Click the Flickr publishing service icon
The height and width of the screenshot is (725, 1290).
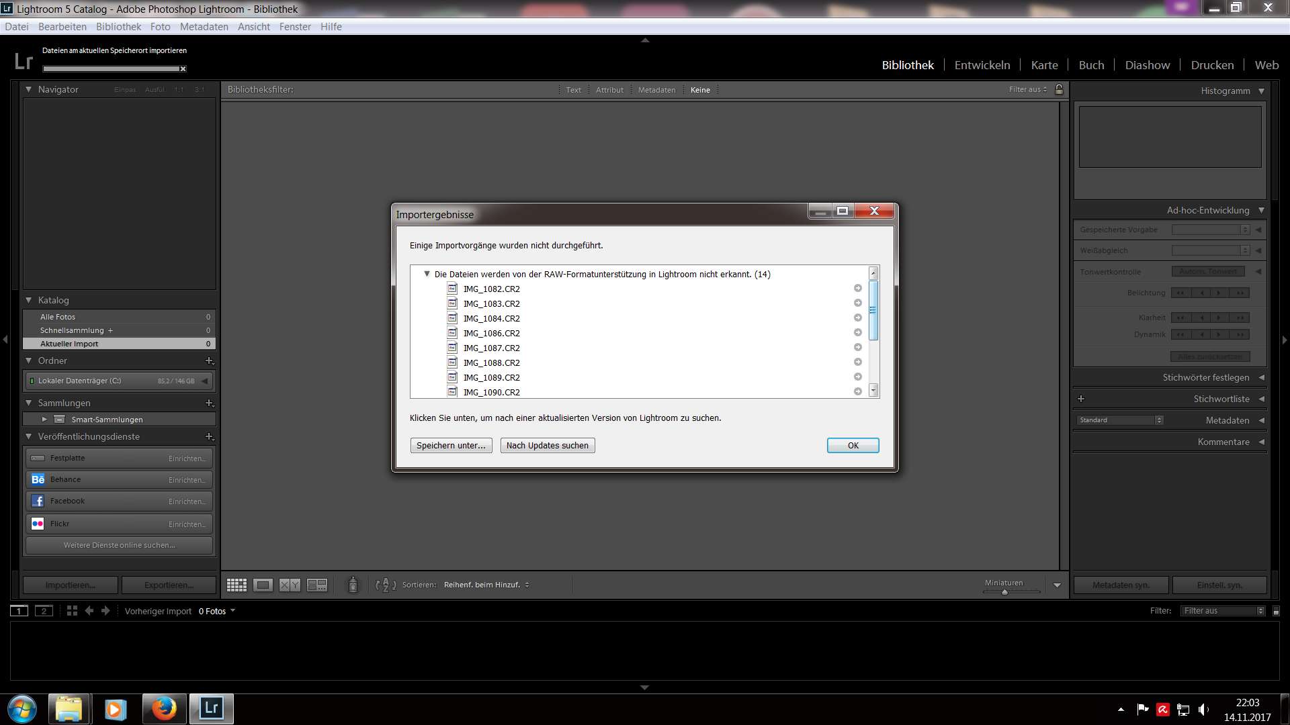click(38, 524)
